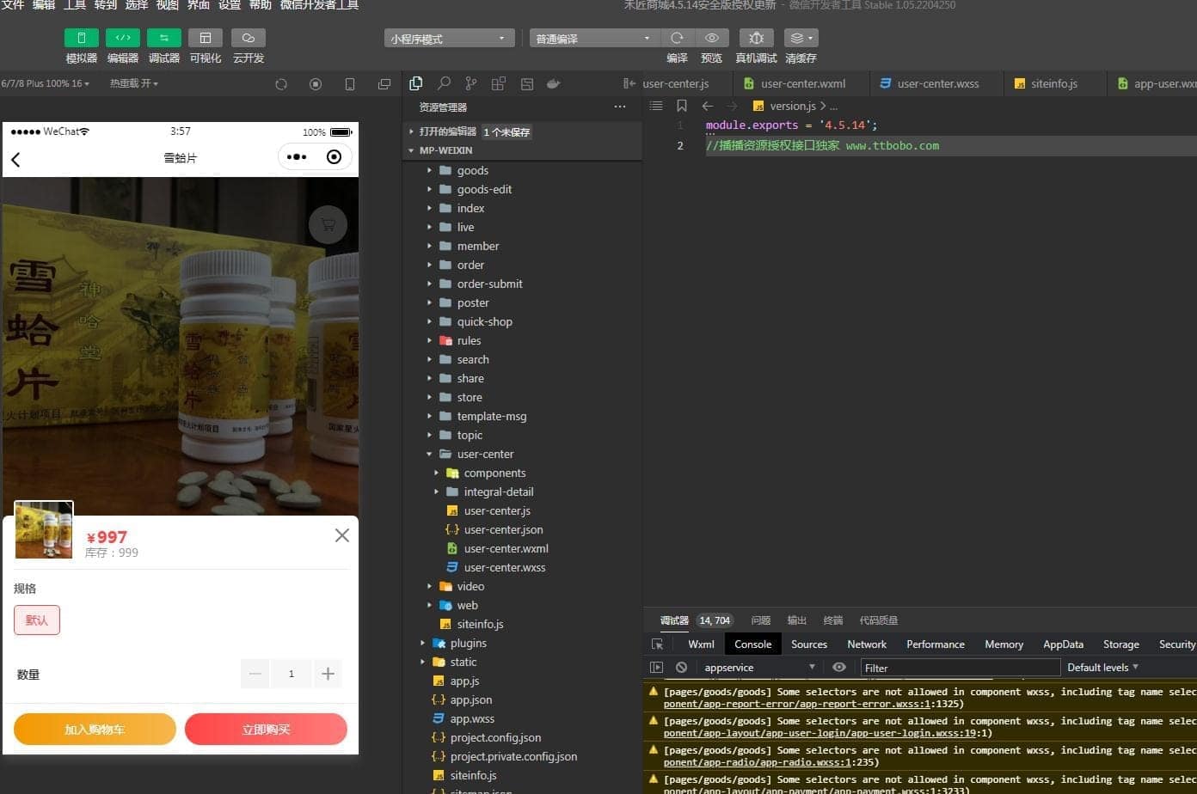The image size is (1197, 794).
Task: Switch to the user-center.wxml editor tab
Action: click(x=801, y=83)
